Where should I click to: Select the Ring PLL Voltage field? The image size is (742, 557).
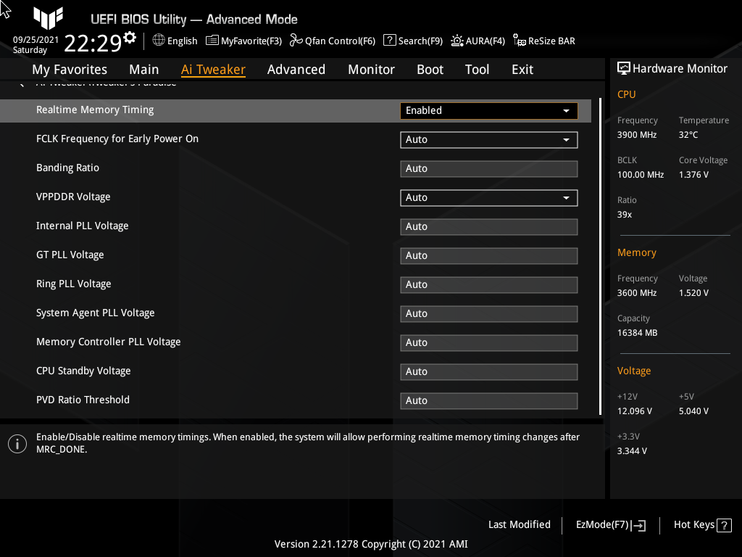coord(489,284)
